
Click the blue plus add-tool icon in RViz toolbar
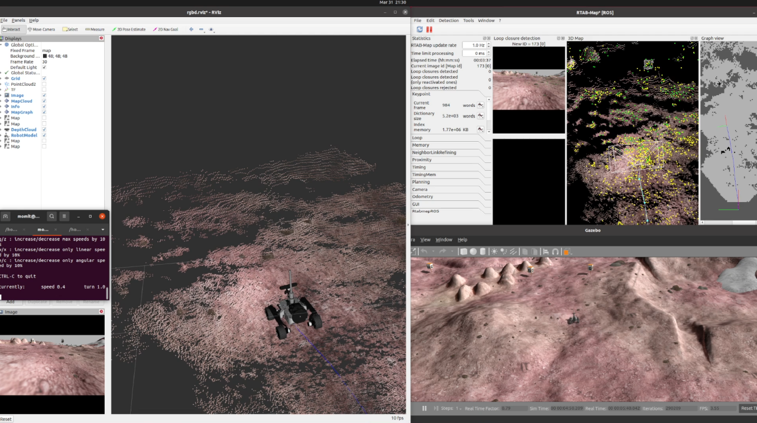191,29
